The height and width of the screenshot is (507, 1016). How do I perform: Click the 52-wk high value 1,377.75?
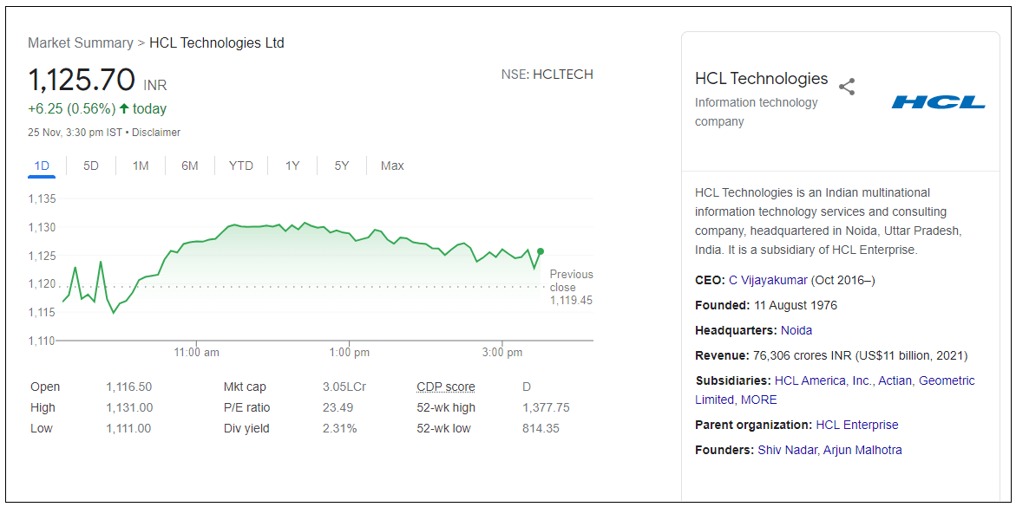[x=546, y=408]
